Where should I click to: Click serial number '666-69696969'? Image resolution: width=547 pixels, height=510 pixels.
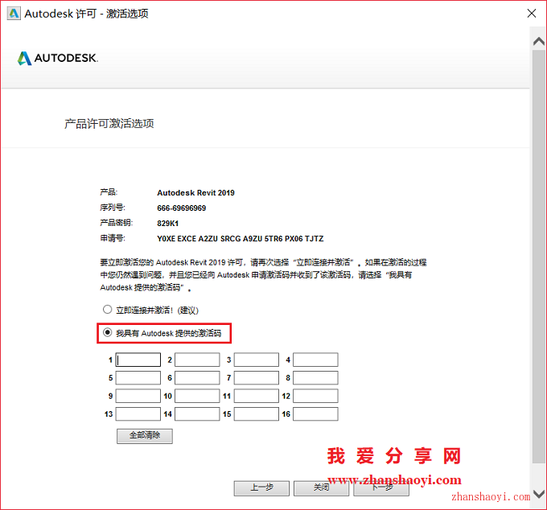coord(182,208)
